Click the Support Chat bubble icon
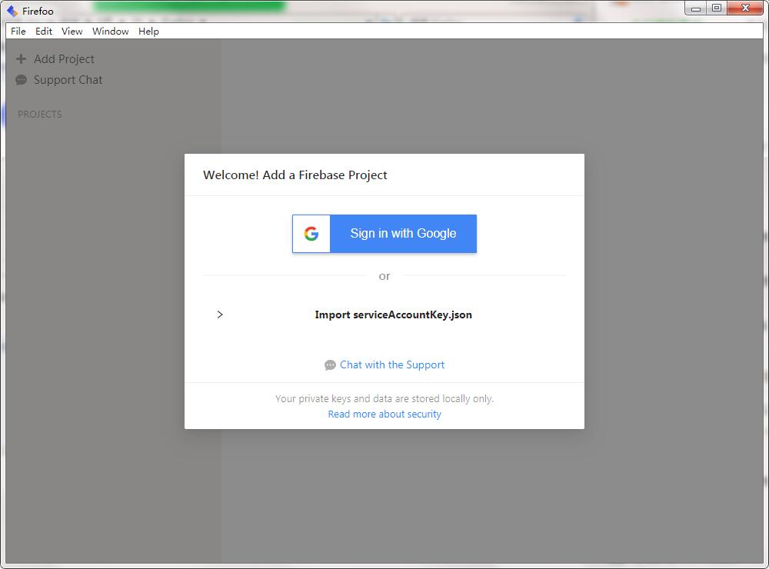This screenshot has width=769, height=569. (x=21, y=79)
